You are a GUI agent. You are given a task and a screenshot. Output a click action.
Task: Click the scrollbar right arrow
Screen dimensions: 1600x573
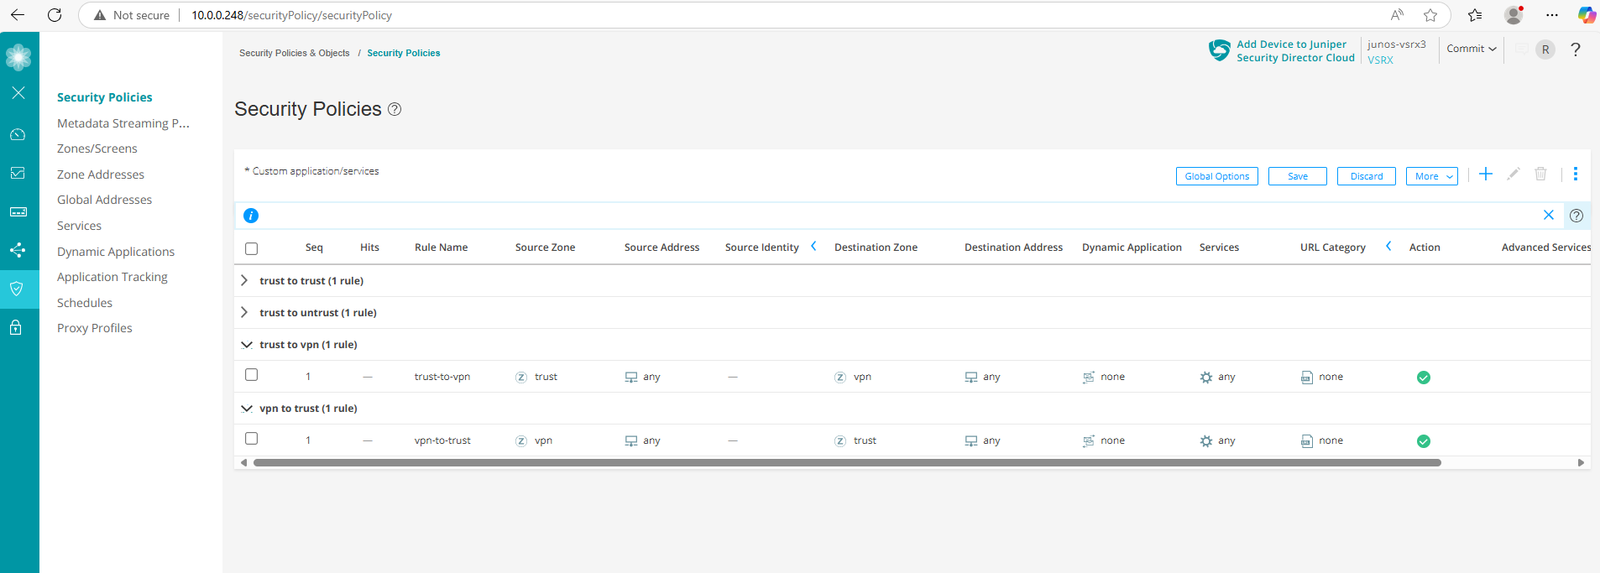click(1581, 462)
